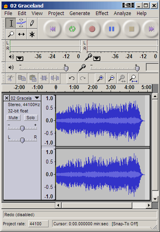Click the Trim outside selection icon

point(44,78)
